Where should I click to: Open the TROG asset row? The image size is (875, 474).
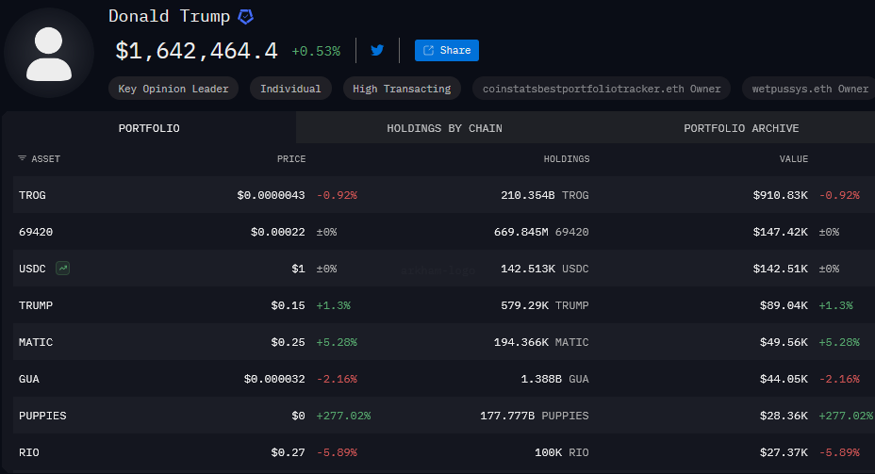[444, 195]
